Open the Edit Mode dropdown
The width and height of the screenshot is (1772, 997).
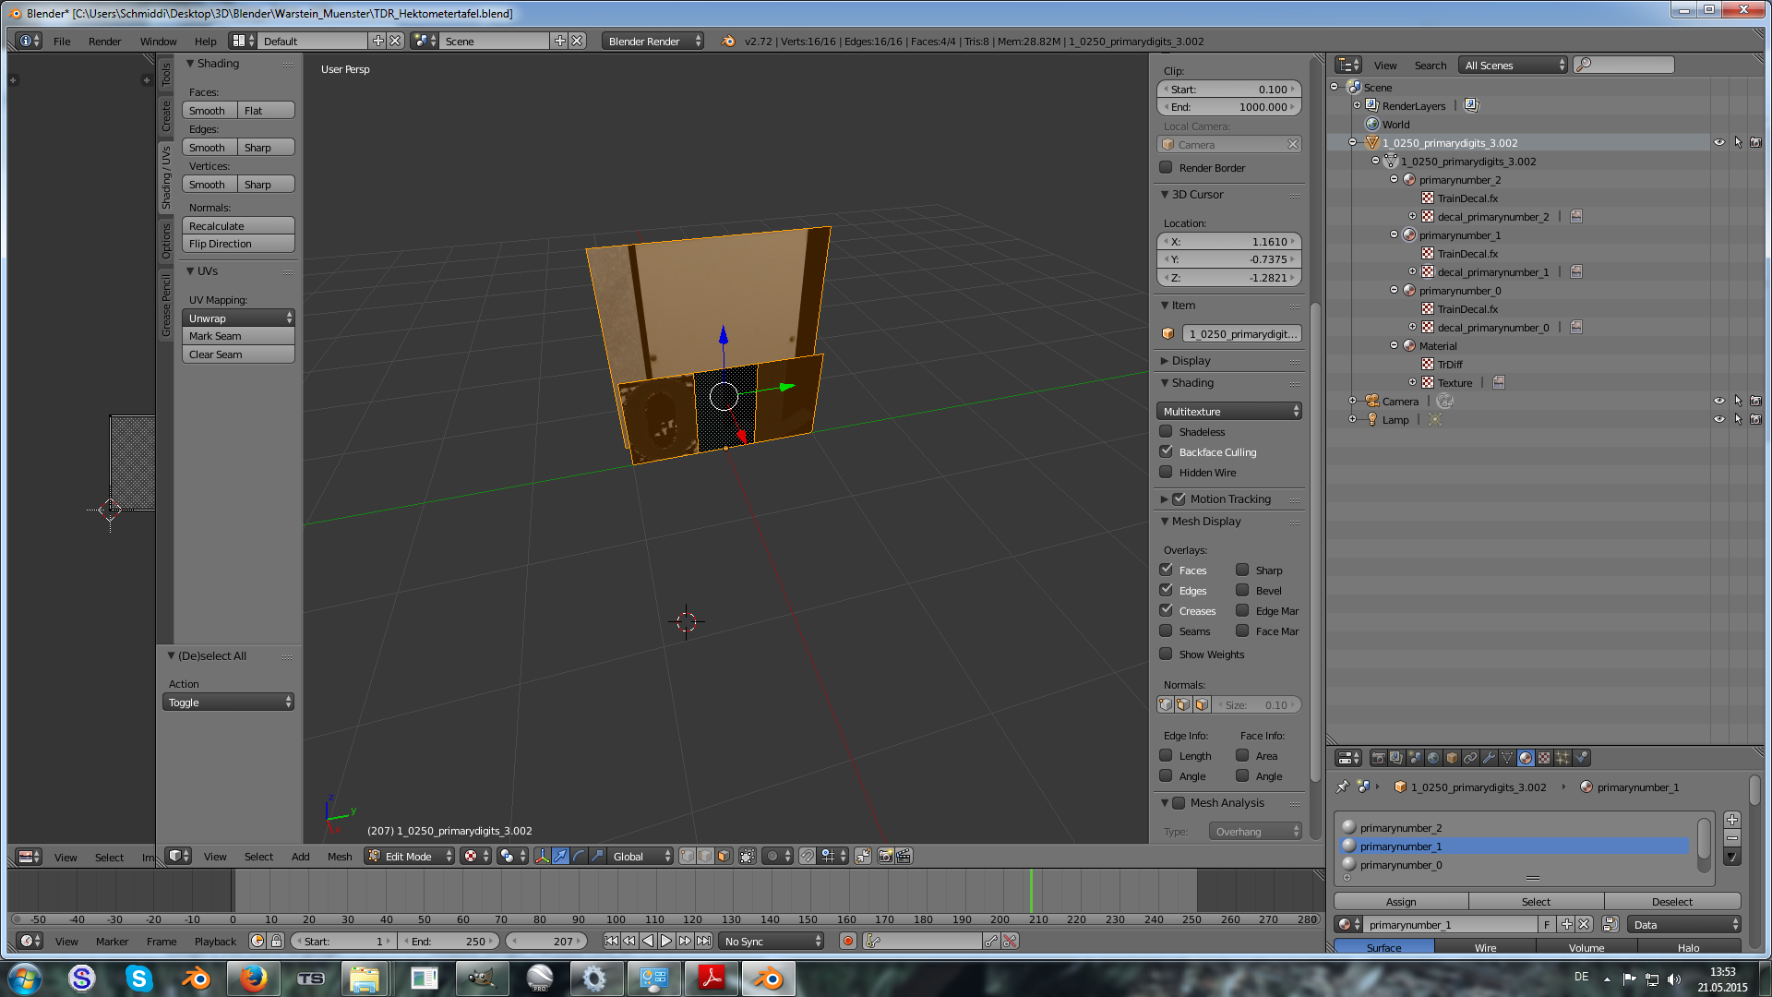(x=410, y=857)
